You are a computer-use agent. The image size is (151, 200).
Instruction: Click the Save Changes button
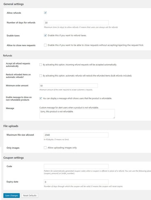click(12, 195)
